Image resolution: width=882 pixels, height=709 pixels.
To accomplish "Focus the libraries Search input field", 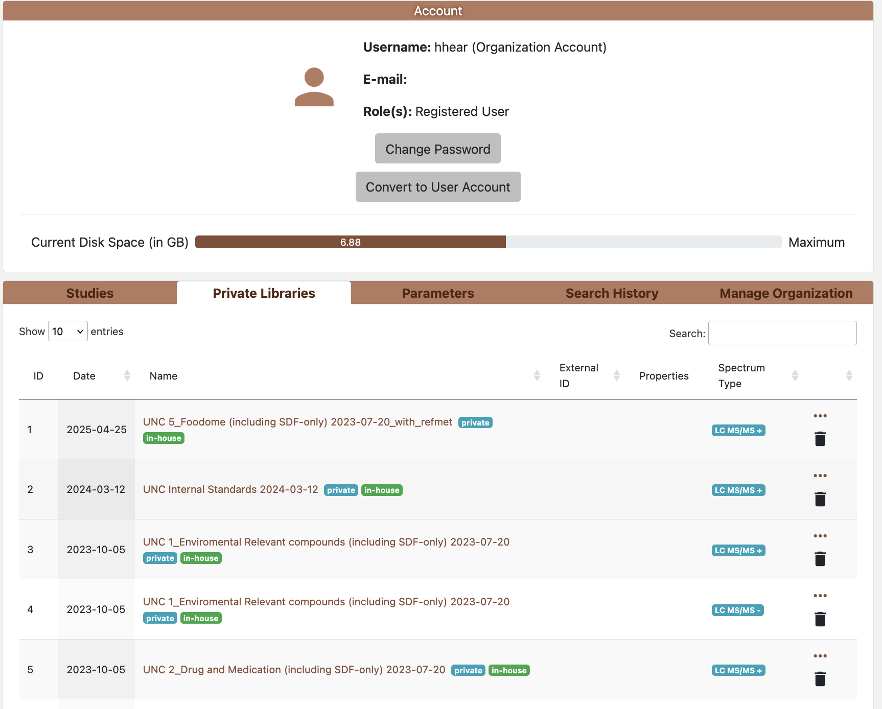I will point(782,333).
